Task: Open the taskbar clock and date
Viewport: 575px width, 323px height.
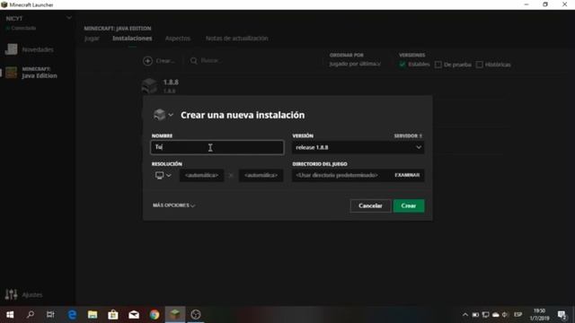Action: click(539, 315)
